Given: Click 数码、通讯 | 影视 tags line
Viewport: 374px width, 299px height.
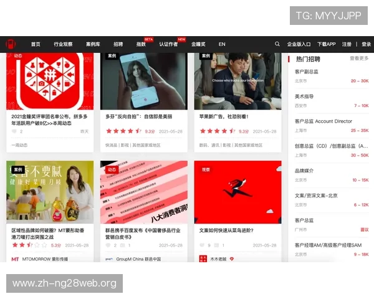Looking at the screenshot, I should (x=231, y=145).
